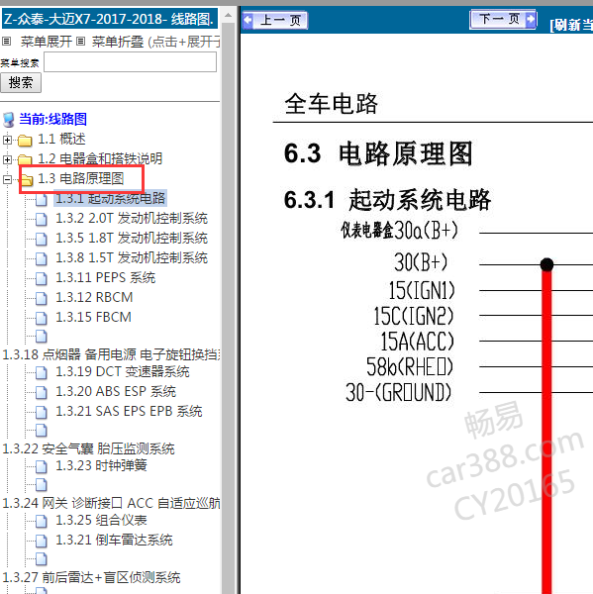
Task: Click the 6.3.1 起动系统电路 heading
Action: coord(387,200)
